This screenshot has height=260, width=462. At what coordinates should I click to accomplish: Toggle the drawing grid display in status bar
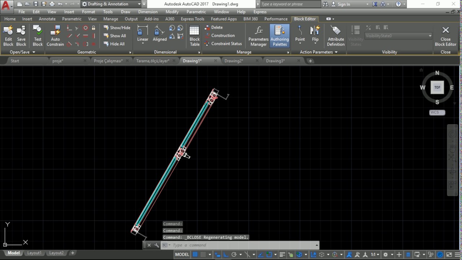195,255
